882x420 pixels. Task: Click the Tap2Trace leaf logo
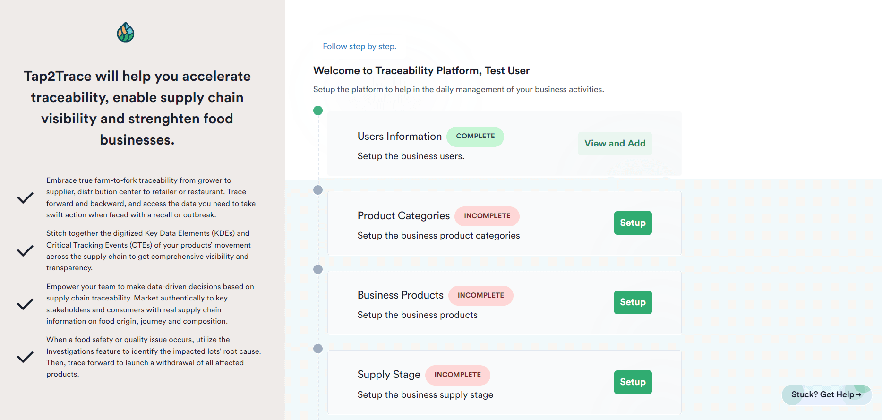point(126,32)
